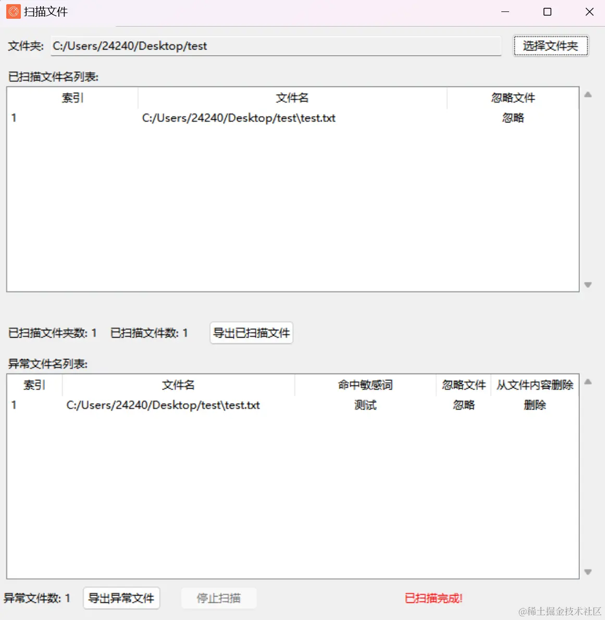The width and height of the screenshot is (605, 620).
Task: Click 忽略 in the abnormal files list row
Action: pyautogui.click(x=463, y=405)
